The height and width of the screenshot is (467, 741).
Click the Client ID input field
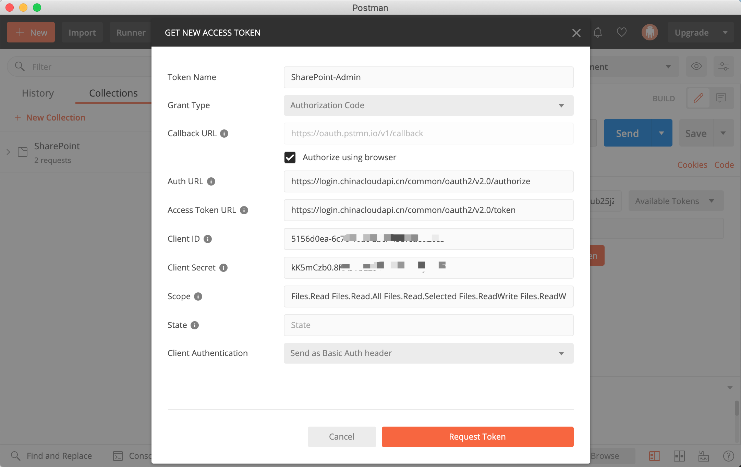click(x=428, y=239)
